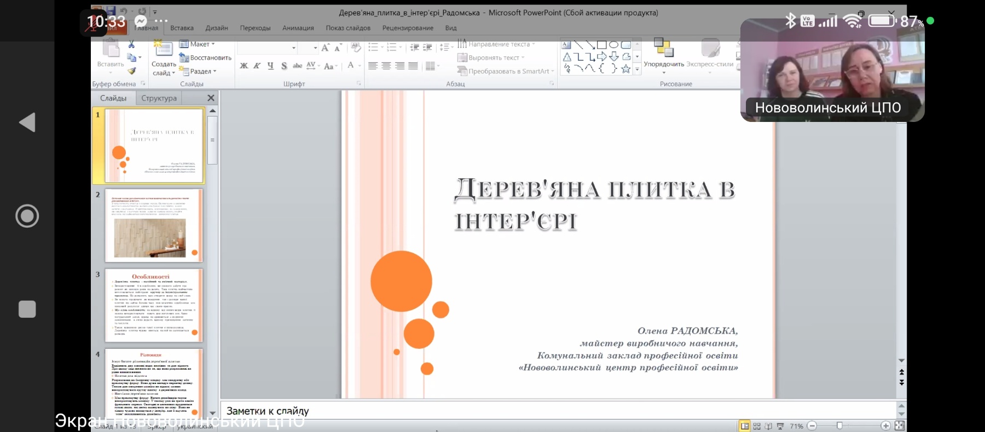Start slideshow from status bar icon

tap(780, 426)
